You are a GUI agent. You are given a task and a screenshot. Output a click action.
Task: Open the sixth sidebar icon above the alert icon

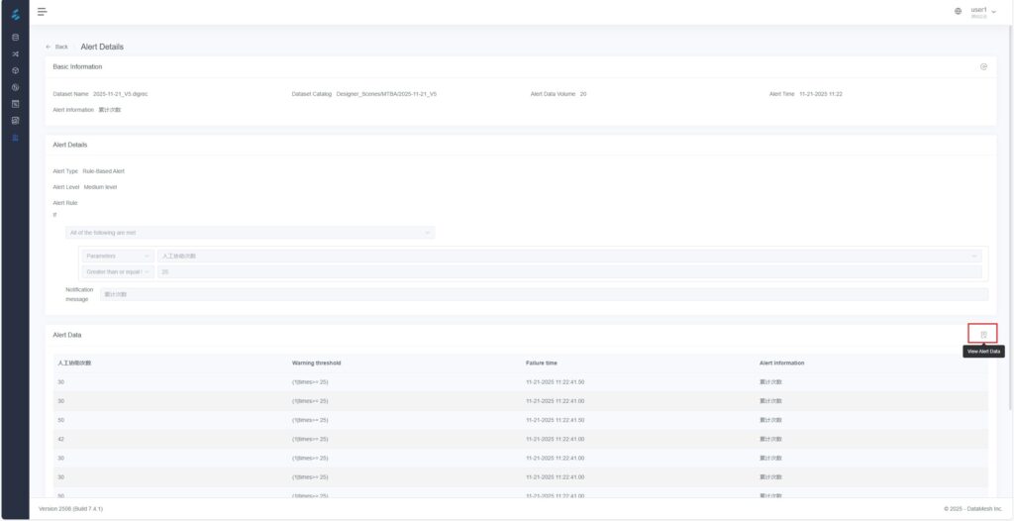click(x=15, y=120)
